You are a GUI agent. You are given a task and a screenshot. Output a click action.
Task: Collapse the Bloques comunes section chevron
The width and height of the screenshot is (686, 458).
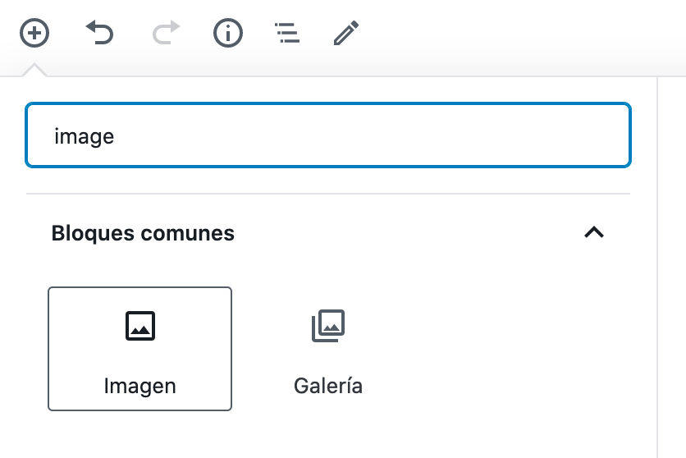point(594,232)
